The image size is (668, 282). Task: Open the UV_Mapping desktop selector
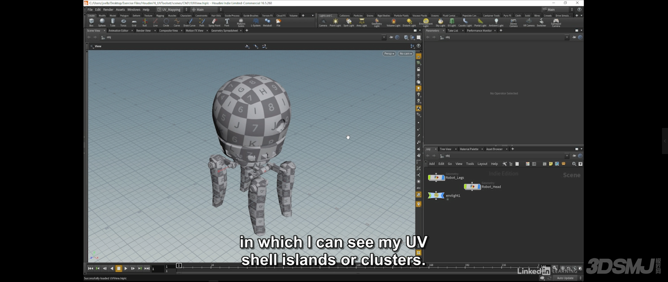(172, 9)
